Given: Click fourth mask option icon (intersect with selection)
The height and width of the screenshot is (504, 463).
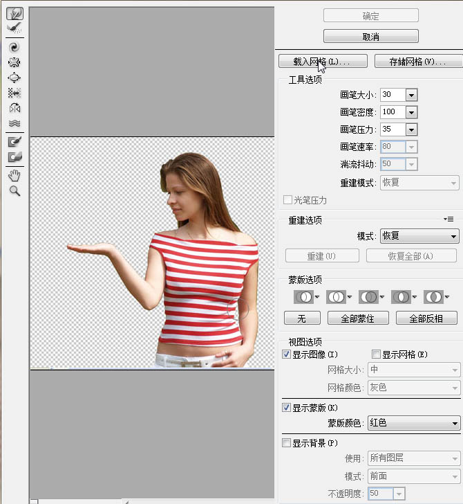Looking at the screenshot, I should click(400, 297).
